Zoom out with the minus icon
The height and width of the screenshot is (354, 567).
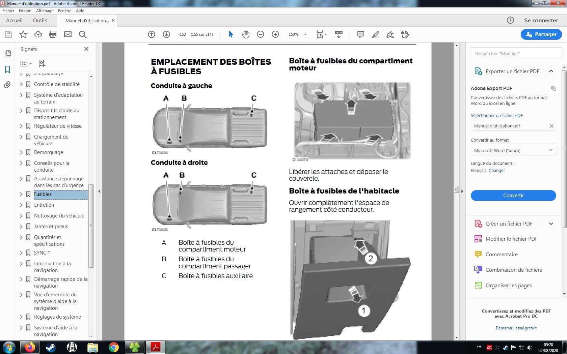pos(261,34)
